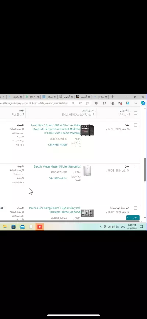This screenshot has height=319, width=147.
Task: Click the Internet Explorer mode icon
Action: [x=128, y=103]
